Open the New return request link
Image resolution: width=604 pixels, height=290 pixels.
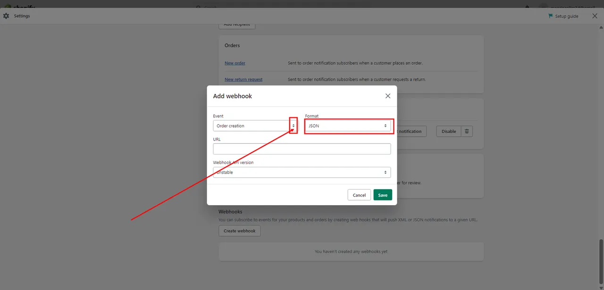(243, 80)
